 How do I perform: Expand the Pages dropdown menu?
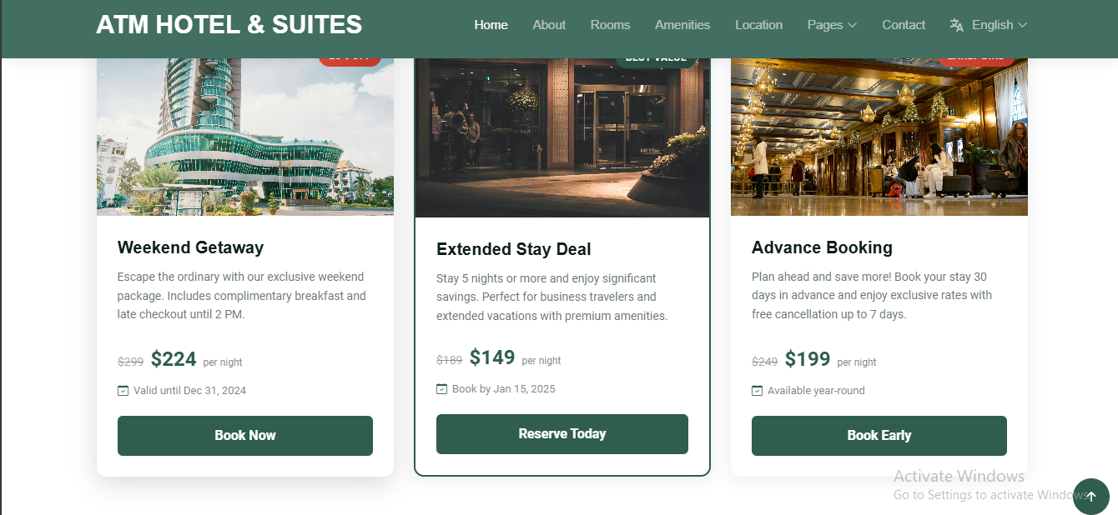832,25
